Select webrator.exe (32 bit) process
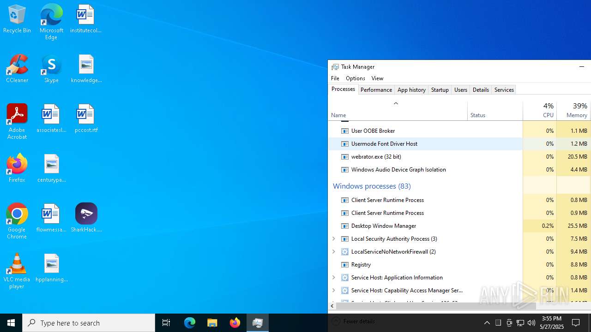This screenshot has width=591, height=332. pyautogui.click(x=459, y=157)
